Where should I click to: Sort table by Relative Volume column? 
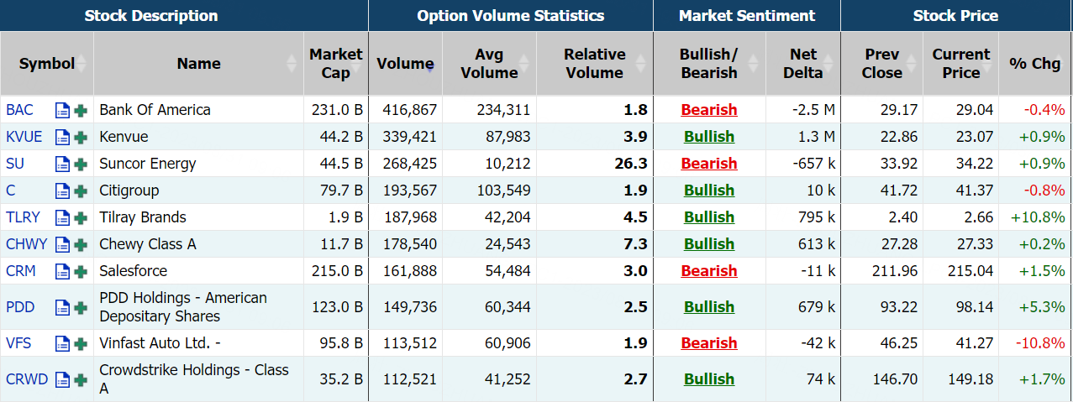595,64
